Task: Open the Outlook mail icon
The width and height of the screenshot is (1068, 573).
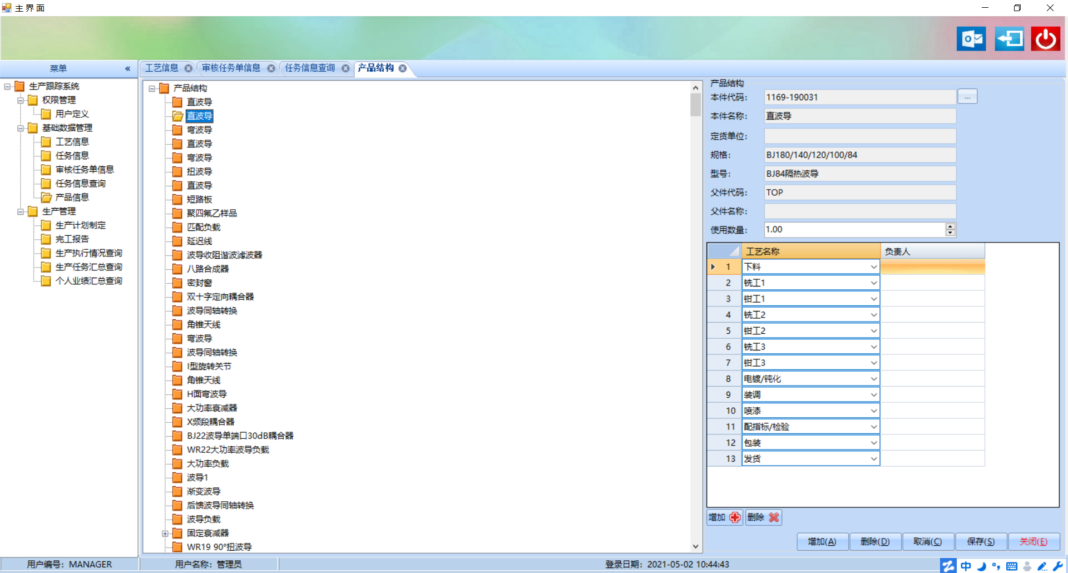Action: point(971,39)
